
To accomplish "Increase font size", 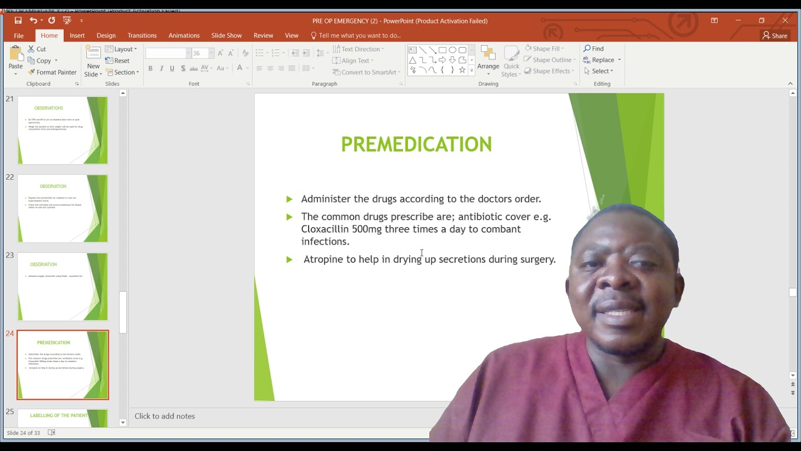I will pyautogui.click(x=220, y=53).
